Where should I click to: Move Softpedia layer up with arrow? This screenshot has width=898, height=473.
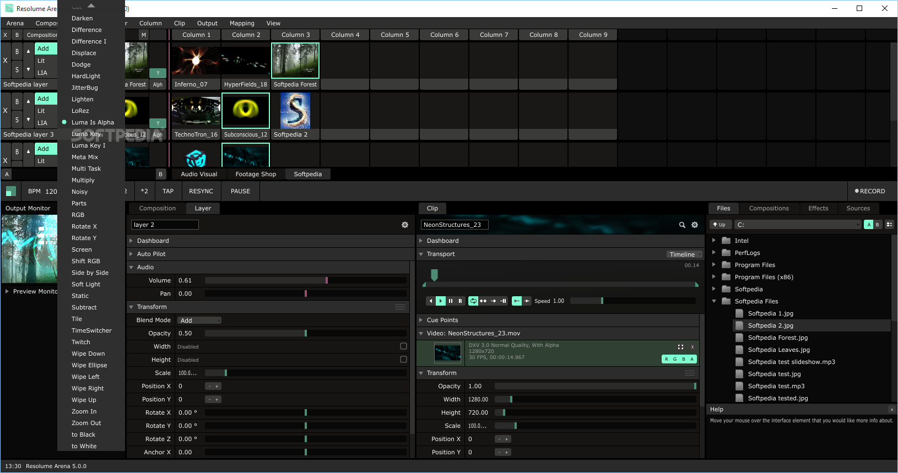(x=29, y=51)
